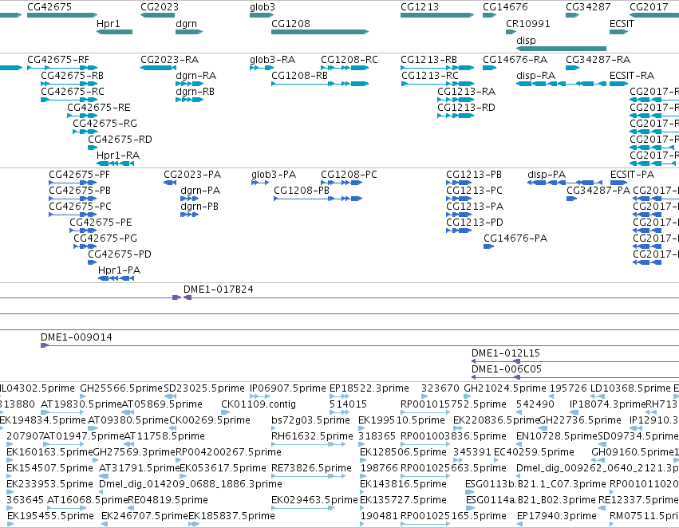Select transcript CG14676-RA
Screen dimensions: 679x528
pos(489,68)
